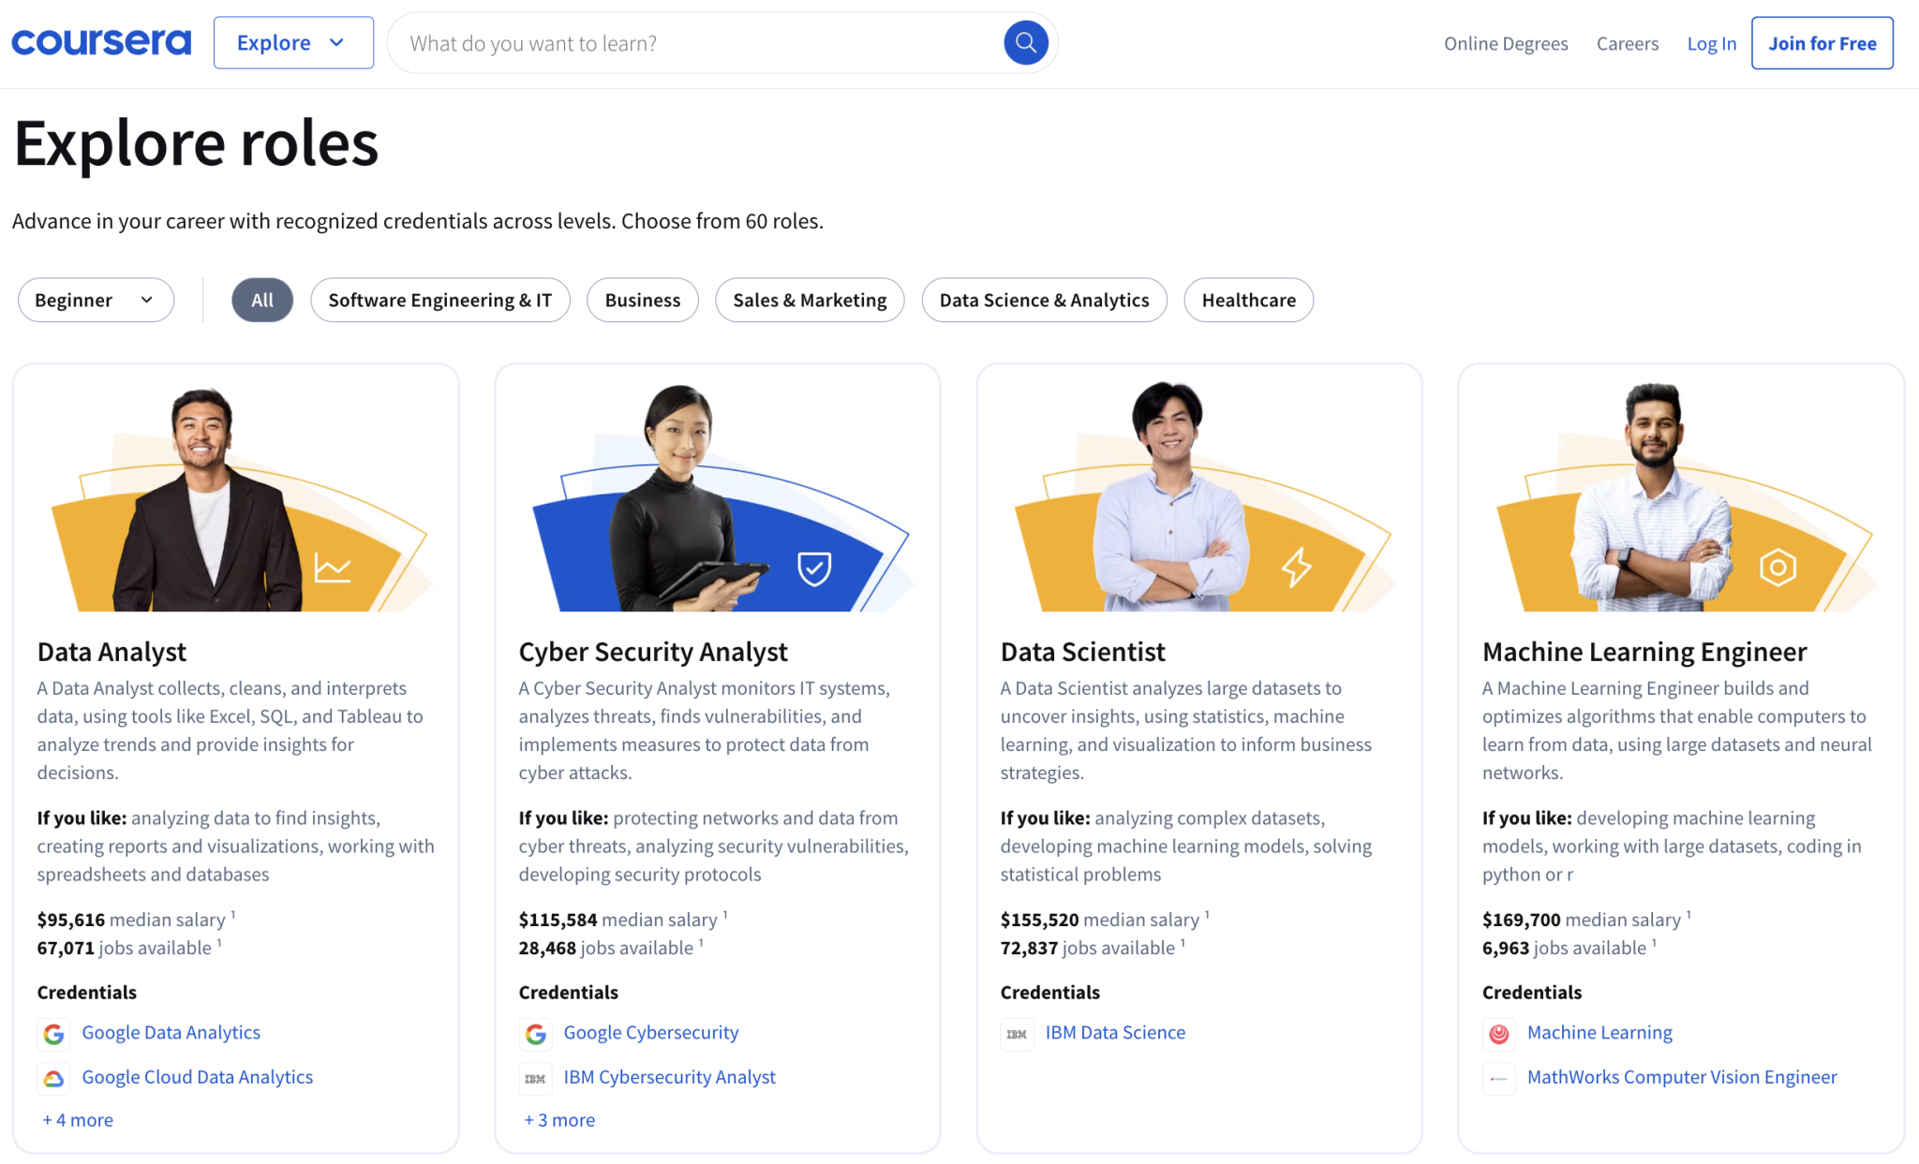This screenshot has height=1164, width=1919.
Task: Select the All roles tab
Action: click(261, 300)
